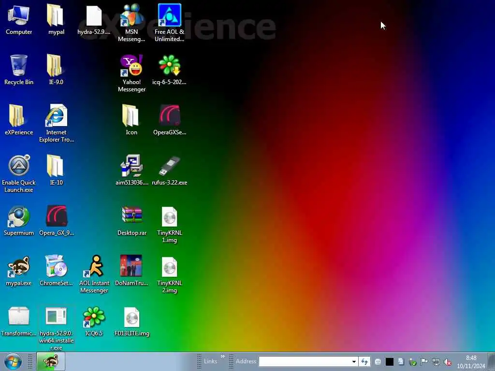Open the Windows Start menu orb

coord(13,361)
